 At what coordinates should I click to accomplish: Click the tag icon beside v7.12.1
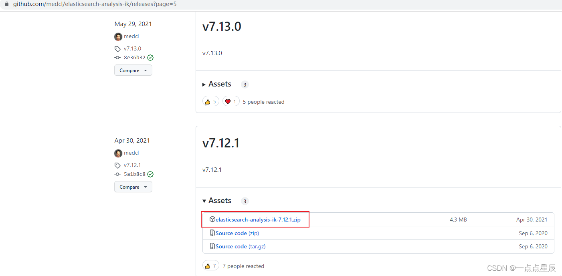click(117, 165)
